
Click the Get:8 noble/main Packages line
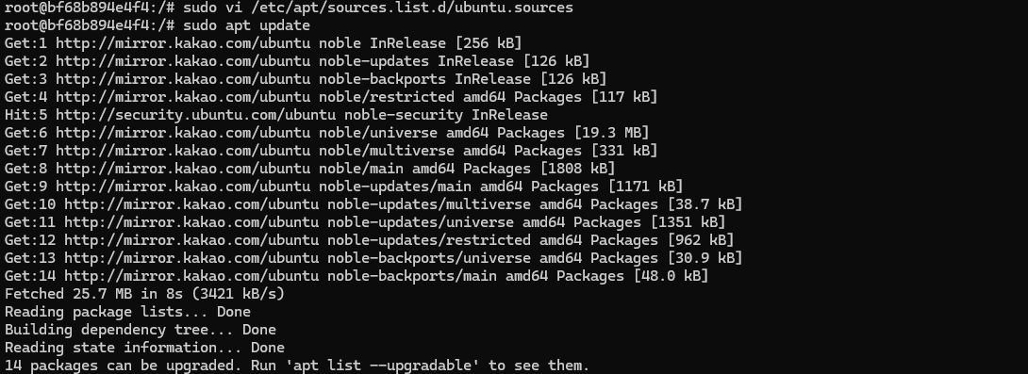[310, 169]
